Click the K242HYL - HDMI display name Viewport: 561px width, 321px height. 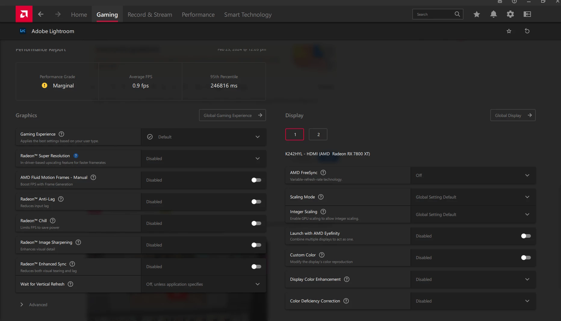pyautogui.click(x=327, y=154)
